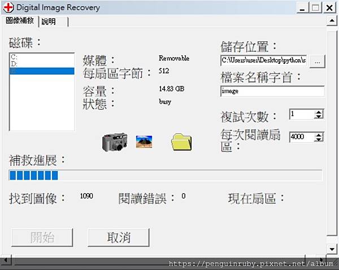
Task: Click the 補救進展 progress bar
Action: [x=166, y=175]
